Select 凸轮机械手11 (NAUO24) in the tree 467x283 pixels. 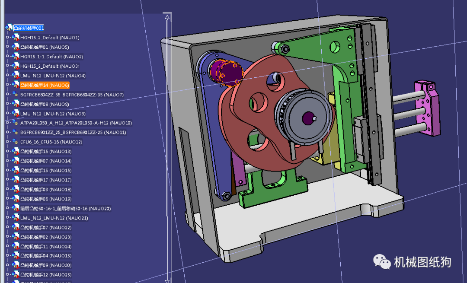point(46,247)
